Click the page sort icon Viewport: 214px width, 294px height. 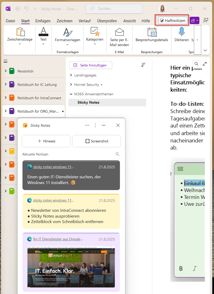[143, 65]
